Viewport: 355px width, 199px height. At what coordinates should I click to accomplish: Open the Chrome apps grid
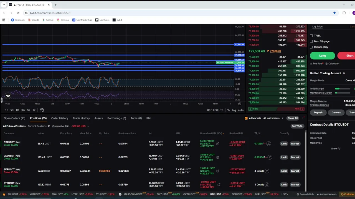point(4,20)
